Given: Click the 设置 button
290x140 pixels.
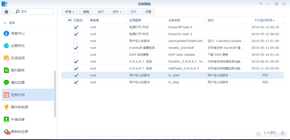Looking at the screenshot, I should click(x=148, y=12).
